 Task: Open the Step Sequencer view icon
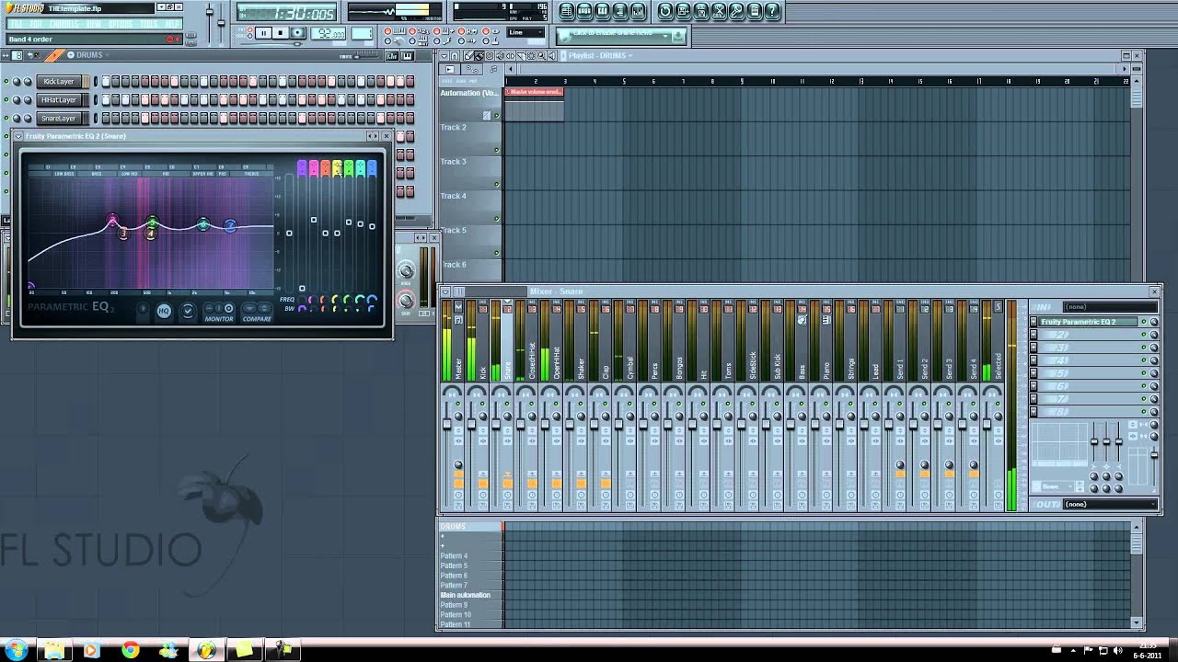(x=585, y=12)
